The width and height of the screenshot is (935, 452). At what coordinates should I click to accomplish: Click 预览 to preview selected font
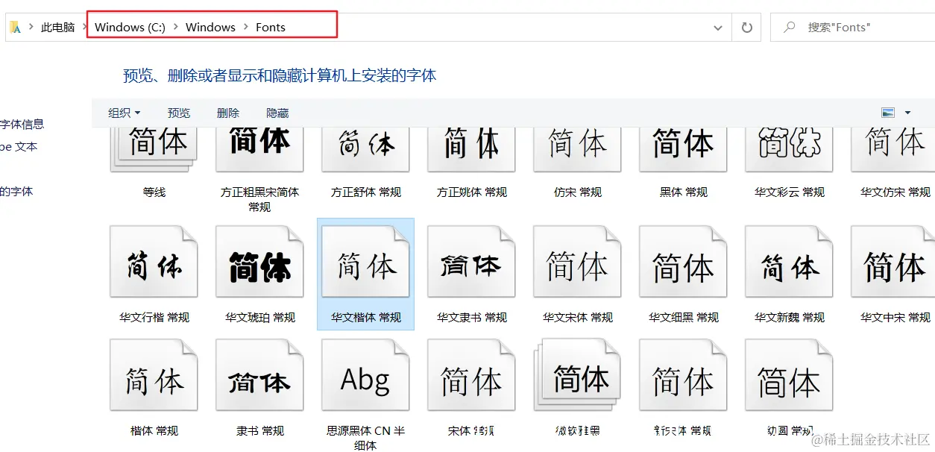click(178, 113)
